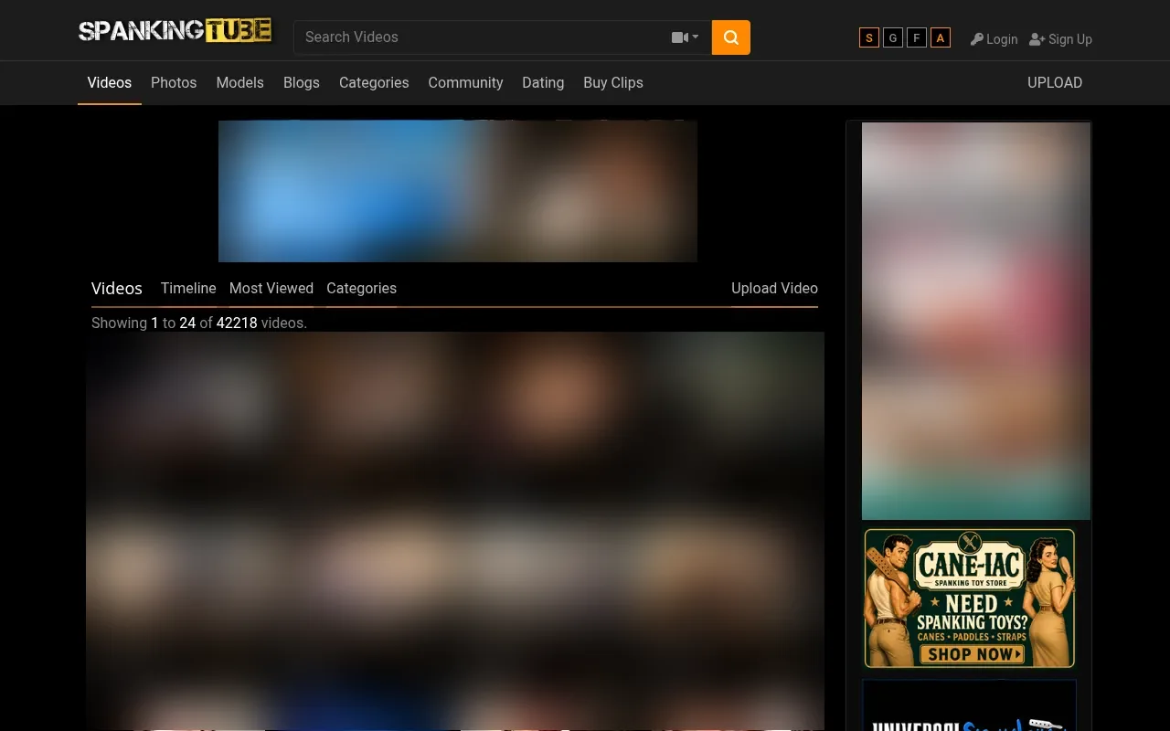Switch to the Timeline tab

[188, 288]
